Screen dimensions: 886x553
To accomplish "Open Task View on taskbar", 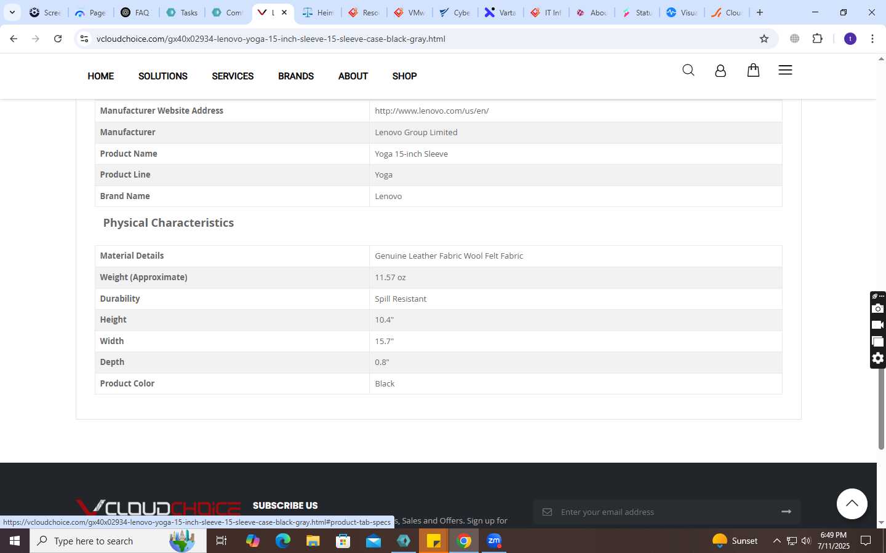I will pos(221,541).
